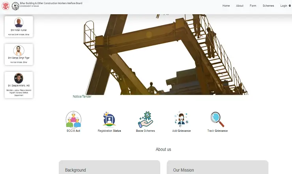Image resolution: width=292 pixels, height=174 pixels.
Task: Click the Welfare Board circular logo
Action: 15,6
